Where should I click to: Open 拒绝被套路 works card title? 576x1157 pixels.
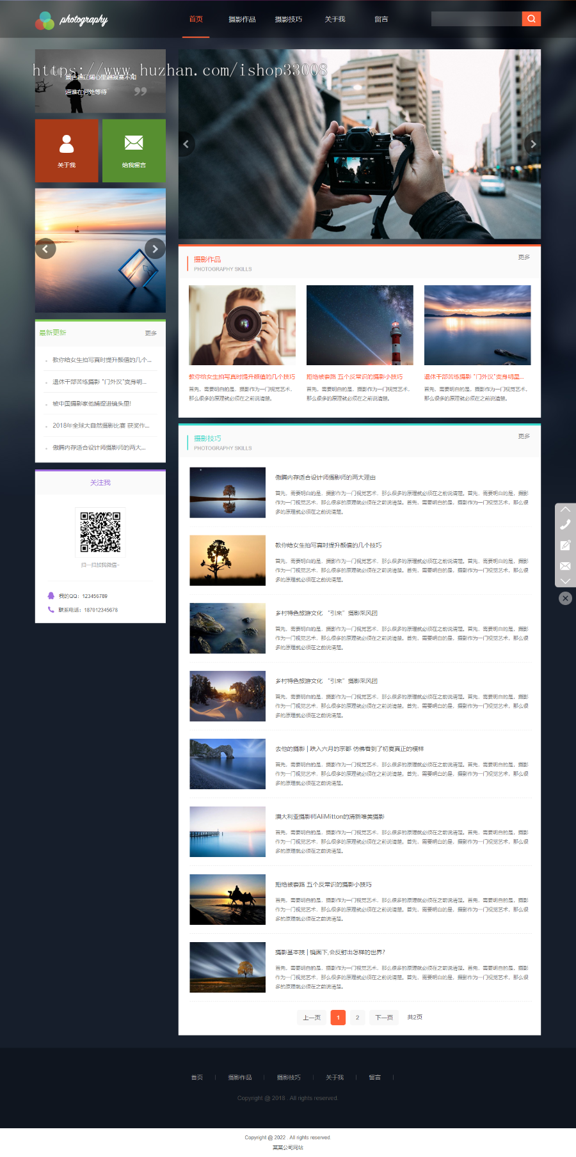tap(355, 377)
